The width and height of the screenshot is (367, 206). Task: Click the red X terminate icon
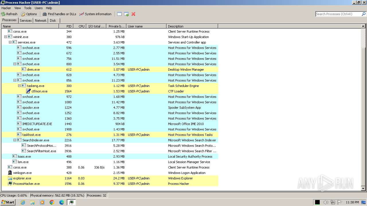click(133, 14)
